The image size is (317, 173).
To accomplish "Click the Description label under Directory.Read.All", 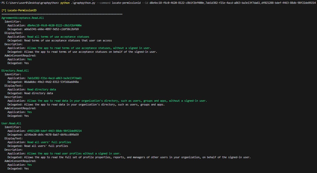I will click(x=13, y=97).
